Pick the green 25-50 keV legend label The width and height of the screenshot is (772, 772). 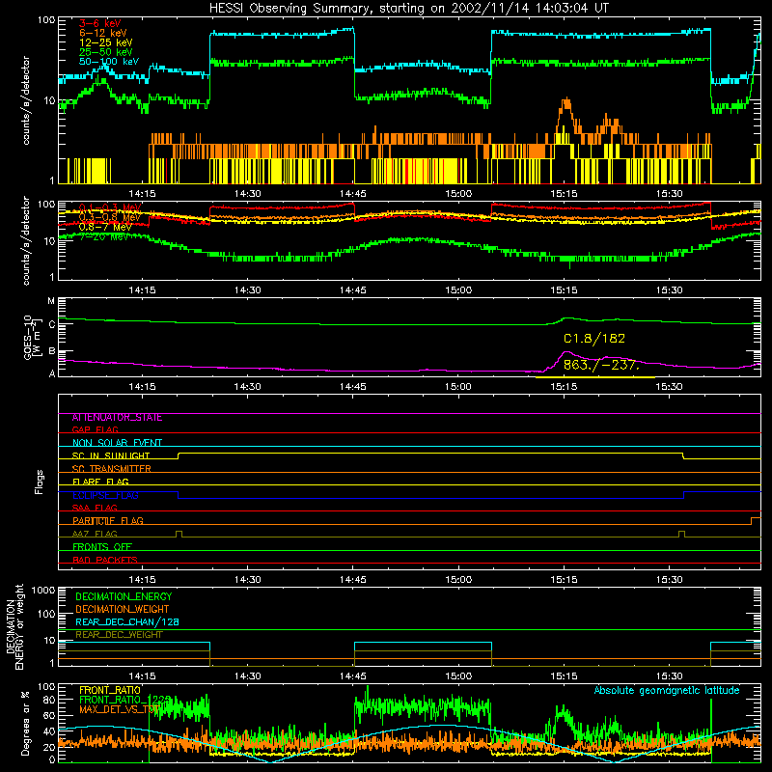(105, 52)
